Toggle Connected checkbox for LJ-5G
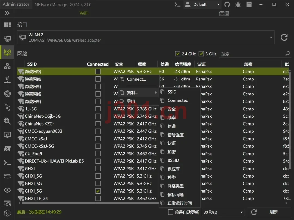The width and height of the screenshot is (294, 220). (x=98, y=109)
